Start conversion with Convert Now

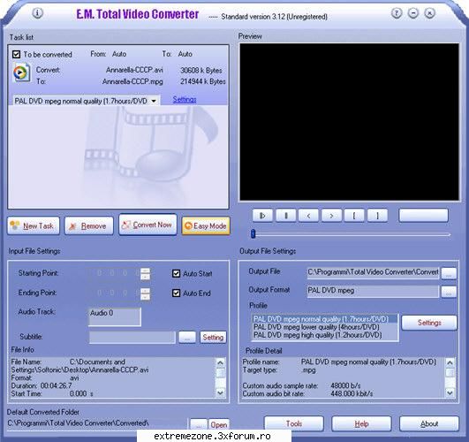click(x=148, y=225)
